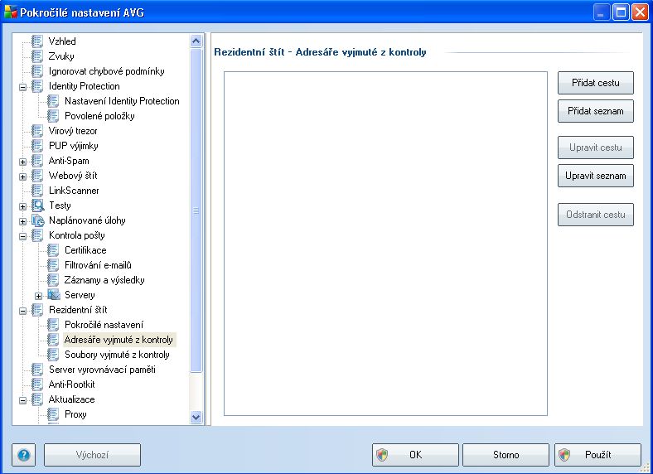Viewport: 653px width, 474px height.
Task: Click the Anti-Spam item icon
Action: click(x=37, y=161)
